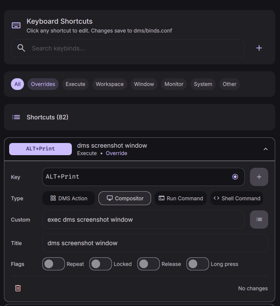Click the keyboard icon in header
Viewport: 280px width, 306px height.
(16, 25)
